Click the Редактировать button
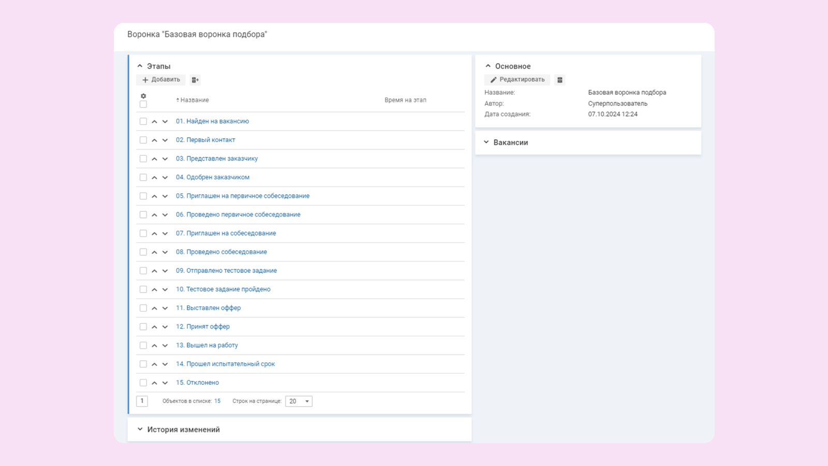Viewport: 828px width, 466px height. pos(517,80)
